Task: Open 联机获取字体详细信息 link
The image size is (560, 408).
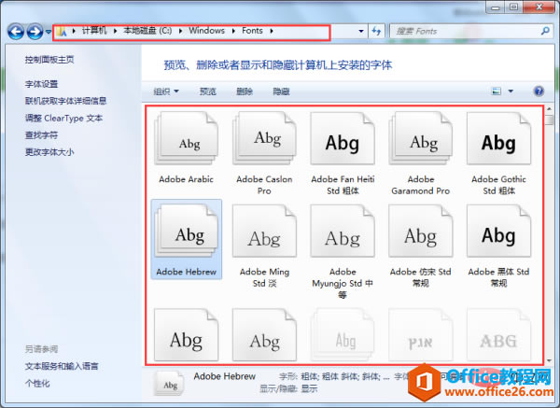Action: pyautogui.click(x=65, y=101)
